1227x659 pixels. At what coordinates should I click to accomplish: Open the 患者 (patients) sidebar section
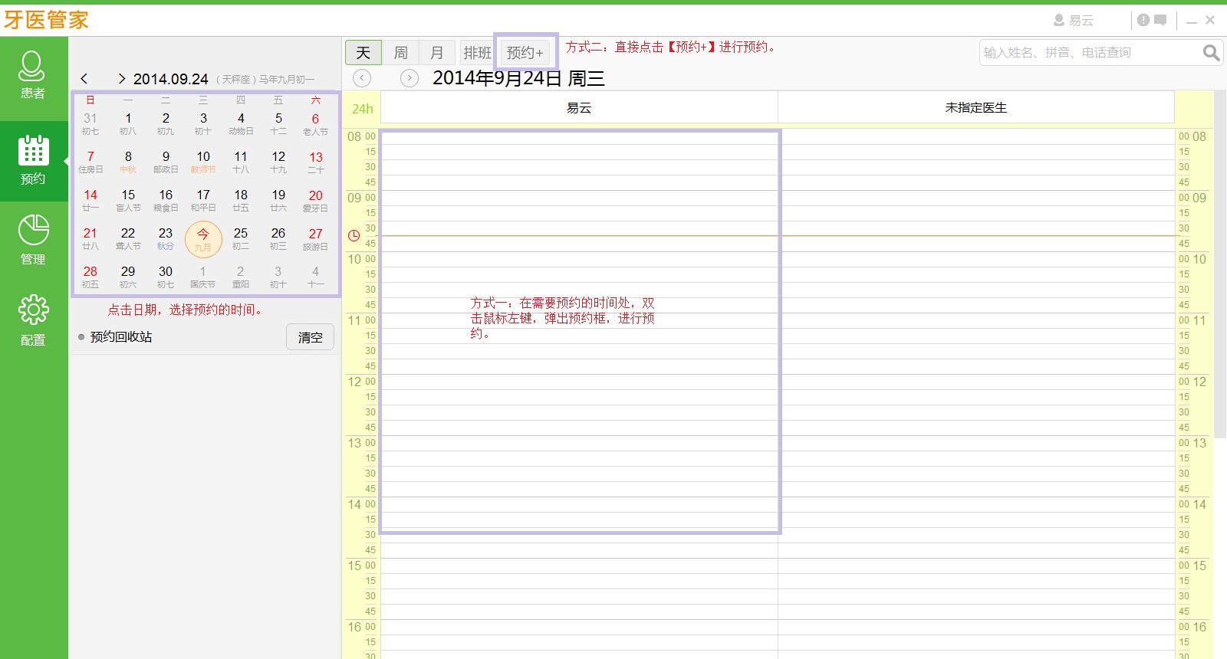pyautogui.click(x=32, y=75)
